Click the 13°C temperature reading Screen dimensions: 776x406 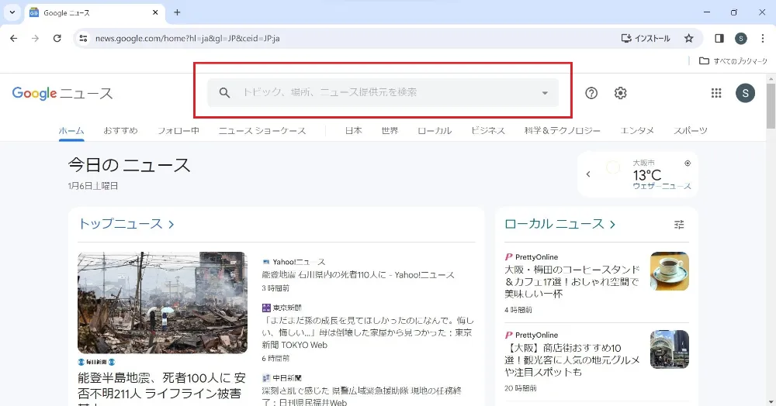coord(647,175)
